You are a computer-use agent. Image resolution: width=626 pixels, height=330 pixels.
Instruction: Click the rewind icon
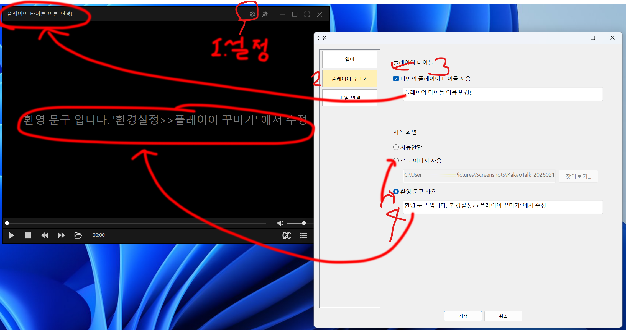45,235
